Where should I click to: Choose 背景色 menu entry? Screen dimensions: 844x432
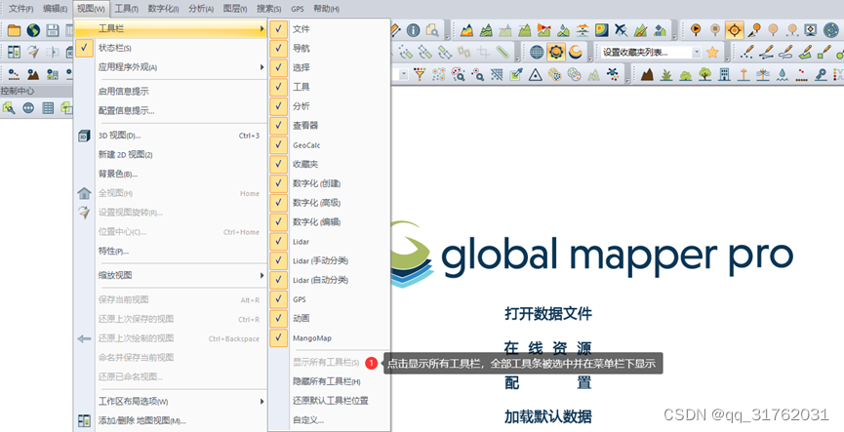[x=170, y=174]
